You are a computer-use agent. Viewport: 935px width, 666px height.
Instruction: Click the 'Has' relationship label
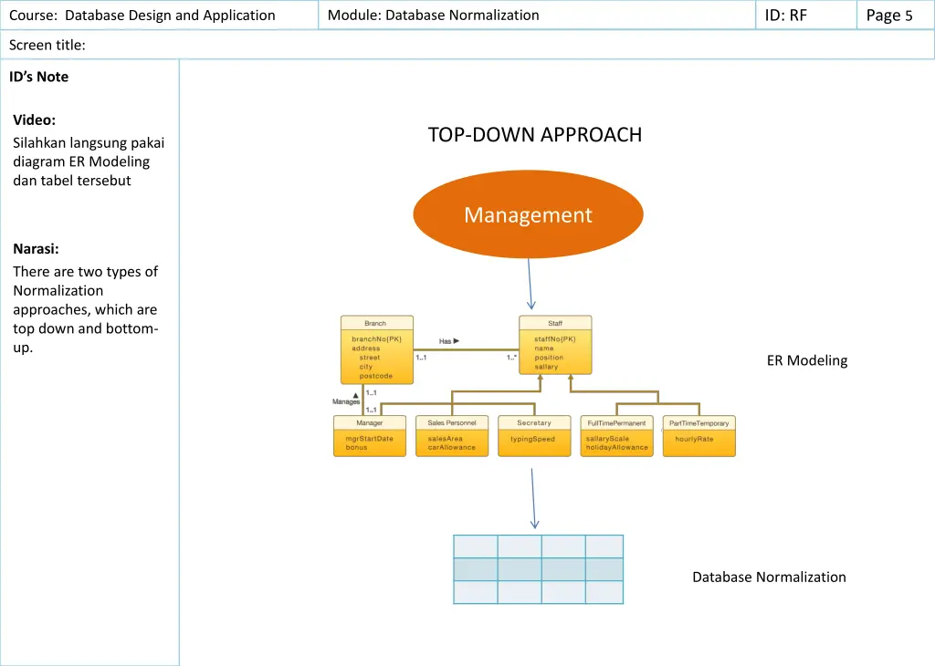[x=448, y=341]
